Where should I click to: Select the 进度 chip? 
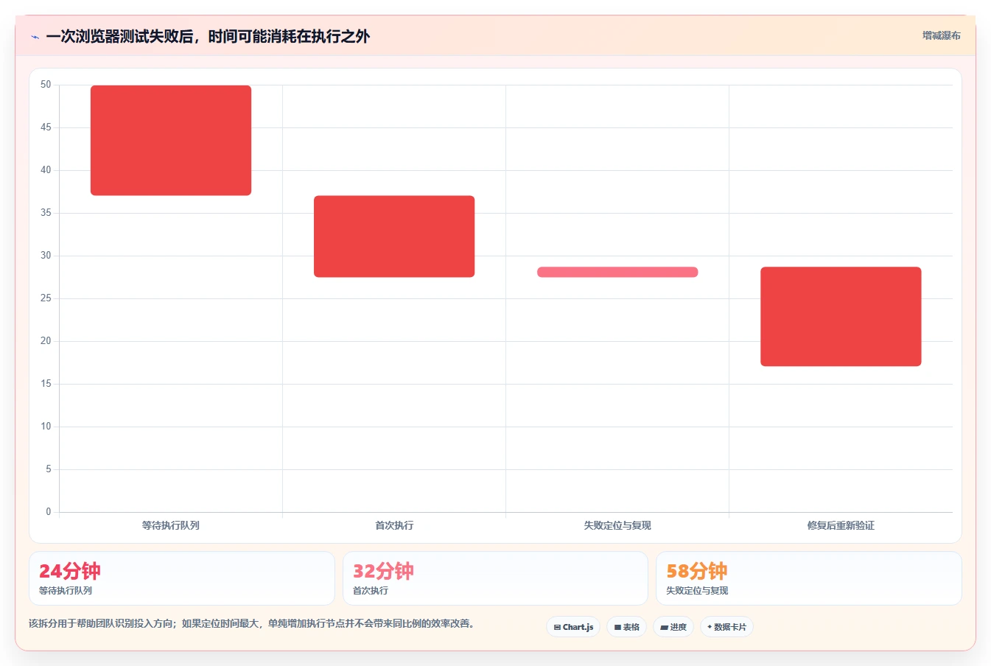click(673, 627)
